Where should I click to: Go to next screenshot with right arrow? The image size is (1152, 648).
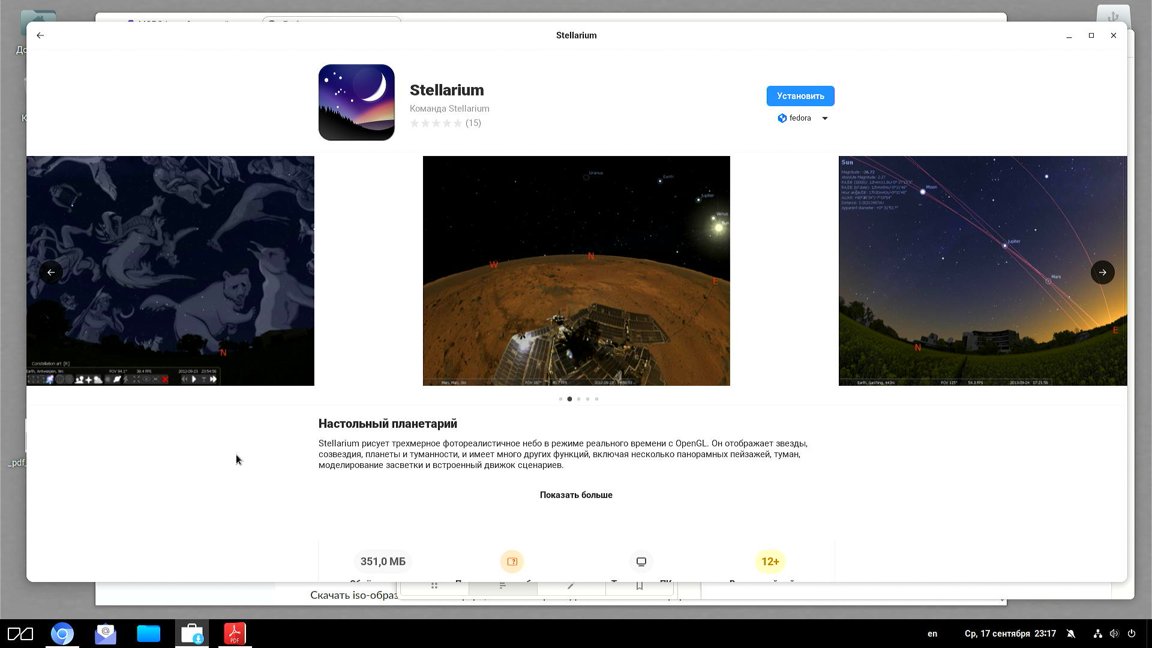click(x=1102, y=272)
